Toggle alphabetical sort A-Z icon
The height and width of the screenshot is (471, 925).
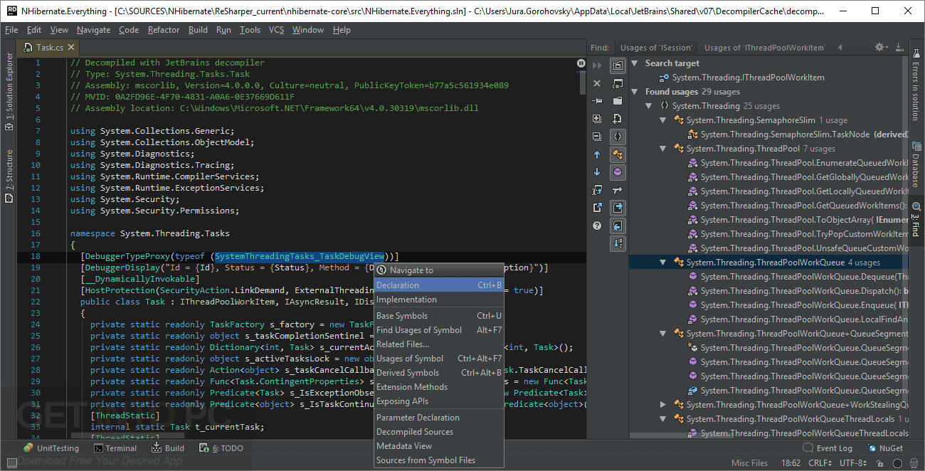tap(618, 243)
